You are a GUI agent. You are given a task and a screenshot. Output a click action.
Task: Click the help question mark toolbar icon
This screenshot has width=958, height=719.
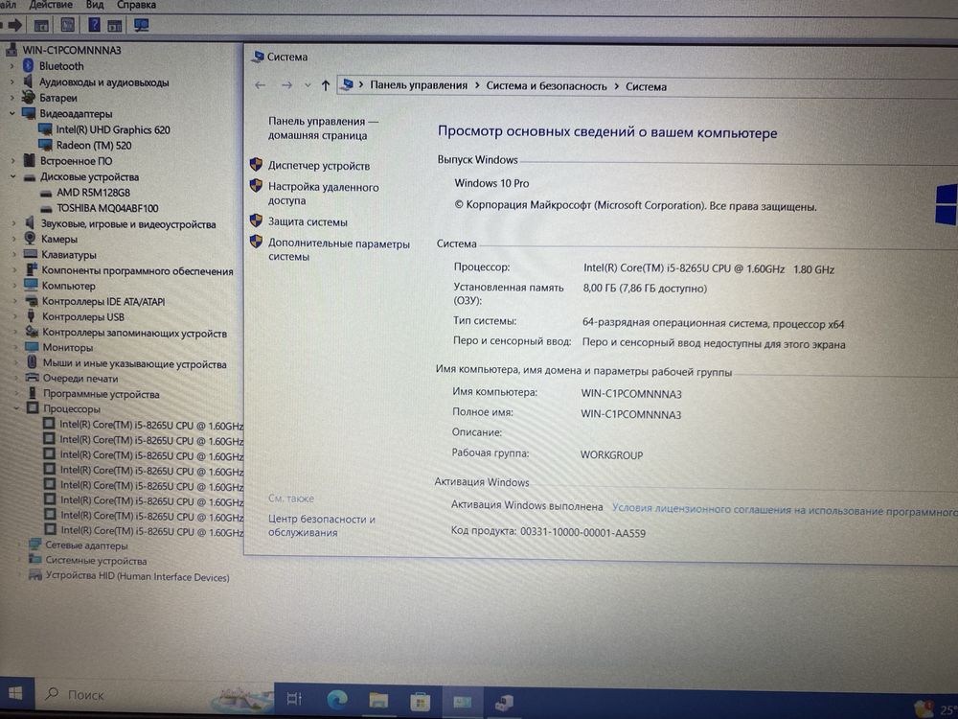94,25
